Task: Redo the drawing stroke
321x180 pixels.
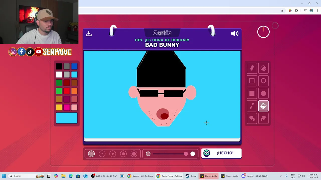Action: (x=263, y=118)
